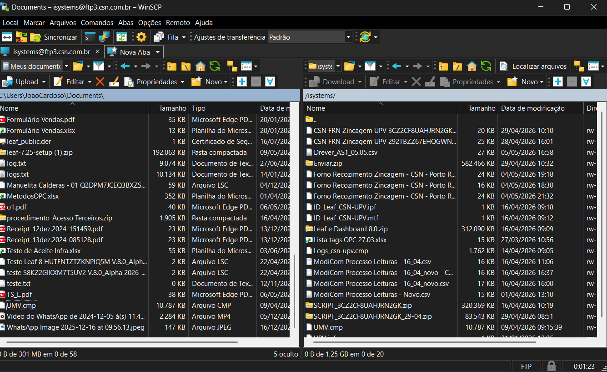
Task: Refresh the remote panel directory
Action: point(486,66)
